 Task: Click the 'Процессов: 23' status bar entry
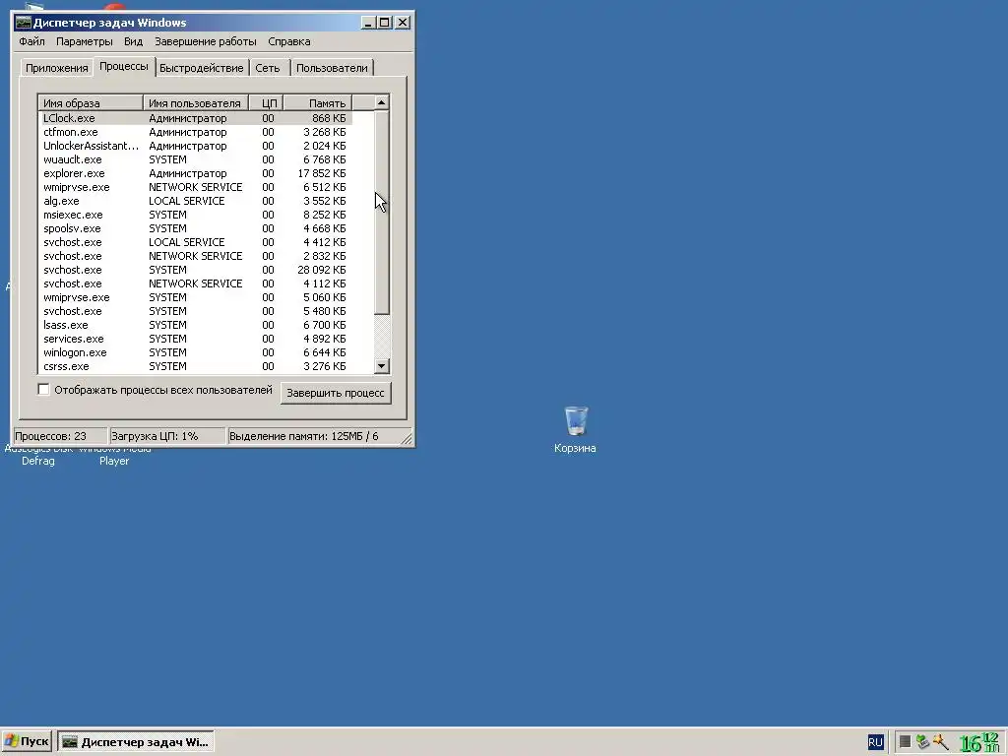[60, 436]
